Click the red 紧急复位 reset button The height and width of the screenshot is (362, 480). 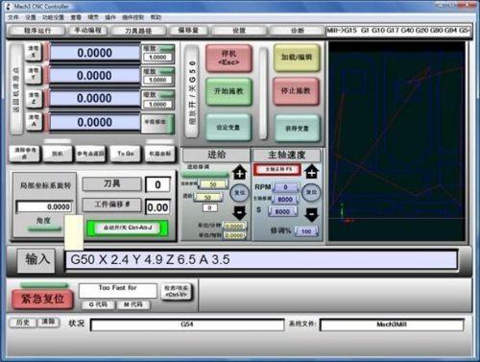(42, 299)
